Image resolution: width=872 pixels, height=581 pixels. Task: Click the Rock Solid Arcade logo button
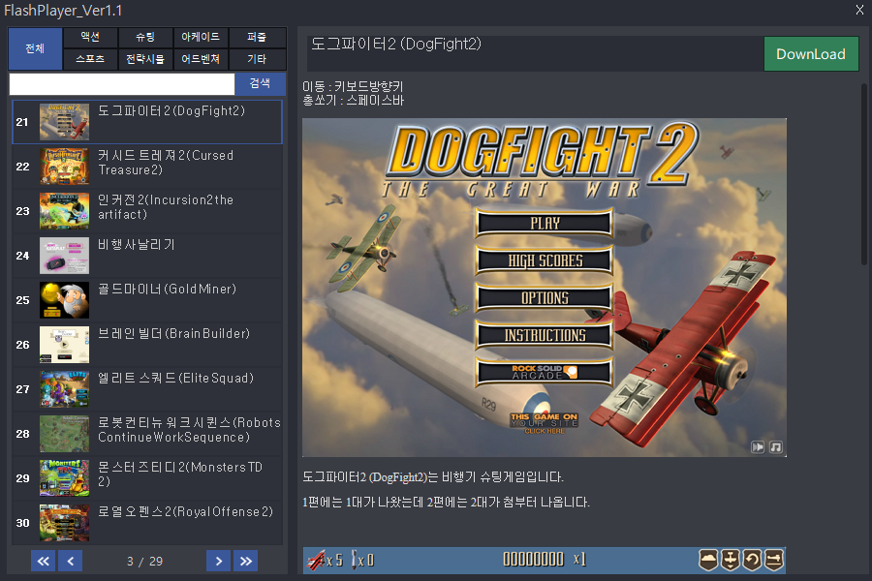pyautogui.click(x=545, y=372)
